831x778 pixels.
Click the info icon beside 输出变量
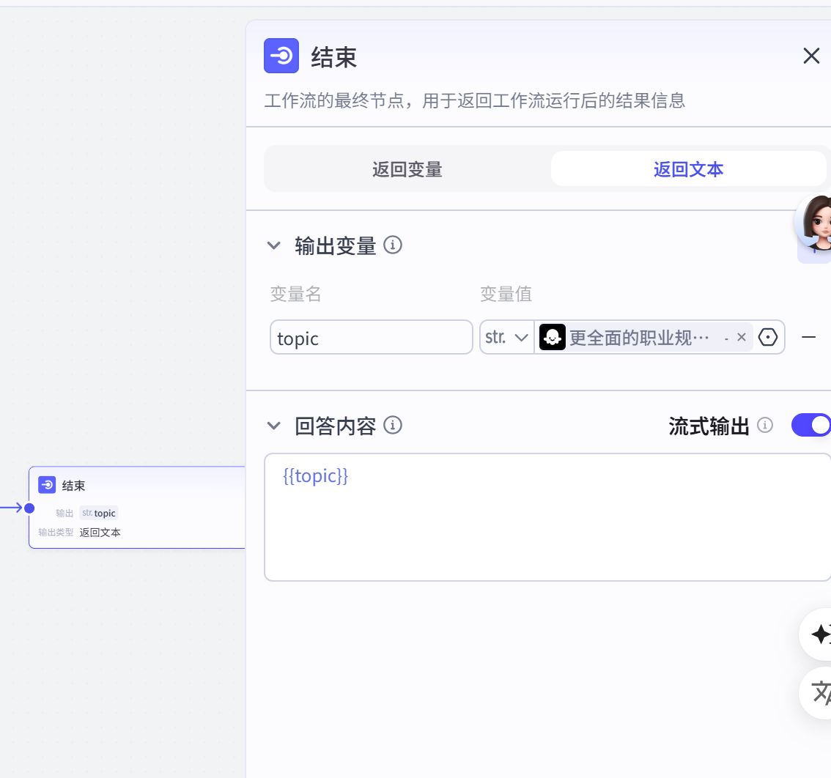(394, 245)
